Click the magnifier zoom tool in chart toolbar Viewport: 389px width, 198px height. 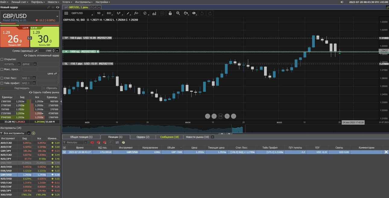(178, 13)
